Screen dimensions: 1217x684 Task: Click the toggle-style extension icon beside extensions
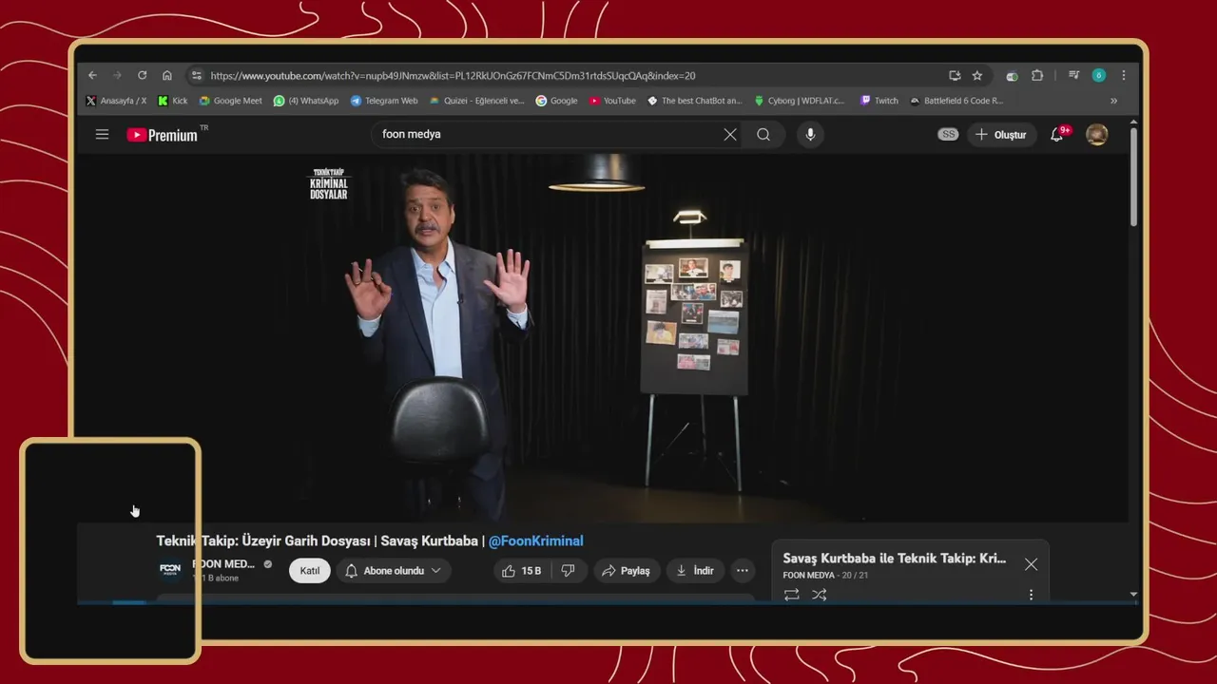(x=1012, y=76)
